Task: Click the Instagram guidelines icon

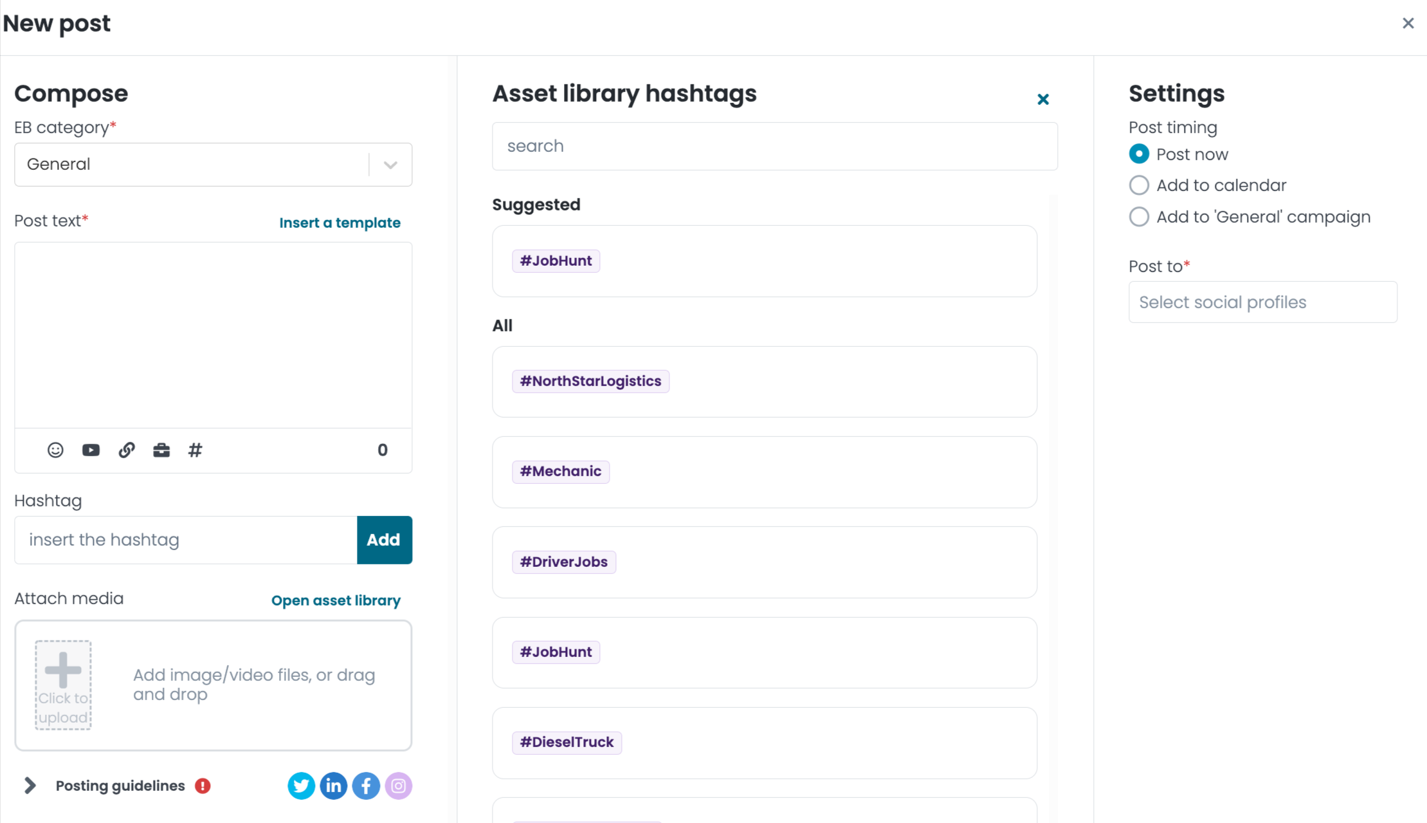Action: tap(399, 786)
